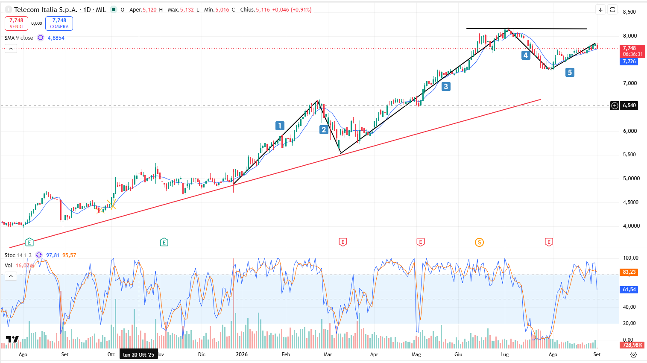Open the red E earnings marker above Mar
647x363 pixels.
tap(343, 242)
